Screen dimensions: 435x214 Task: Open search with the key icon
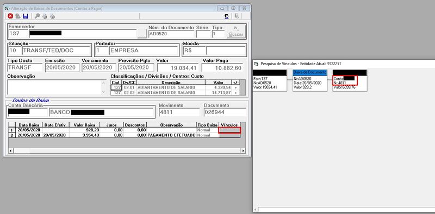[x=37, y=16]
